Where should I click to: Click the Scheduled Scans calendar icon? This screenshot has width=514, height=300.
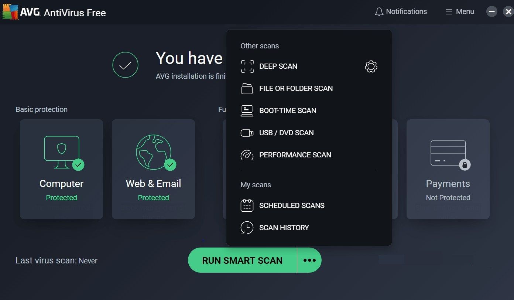click(247, 205)
